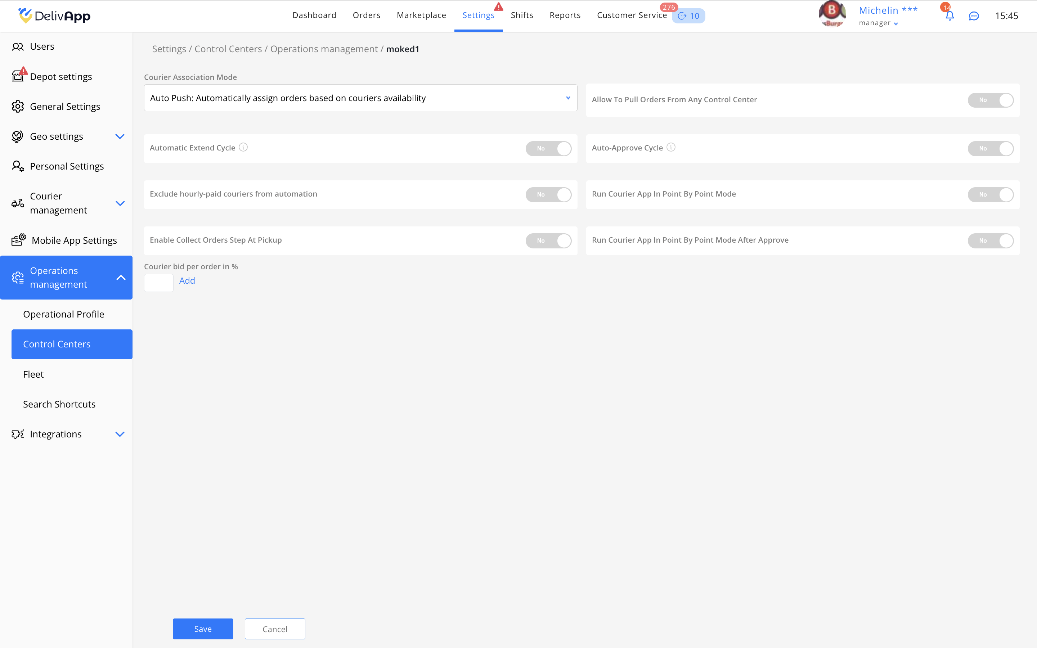This screenshot has height=648, width=1037.
Task: Go to the Reports tab
Action: 564,15
